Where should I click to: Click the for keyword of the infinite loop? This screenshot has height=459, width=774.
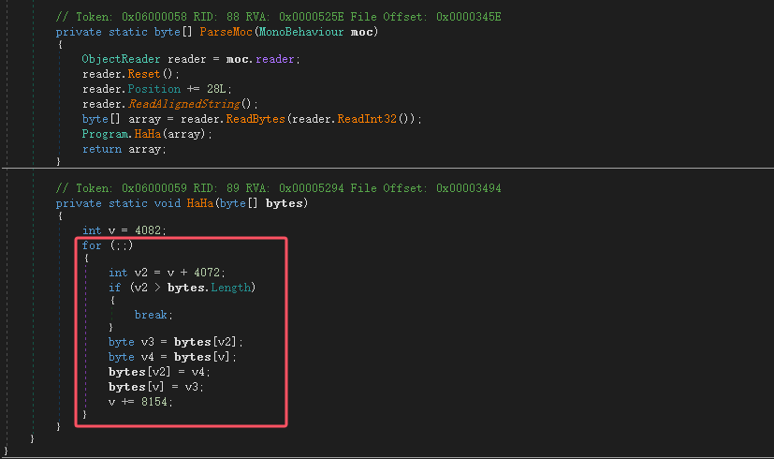coord(92,244)
